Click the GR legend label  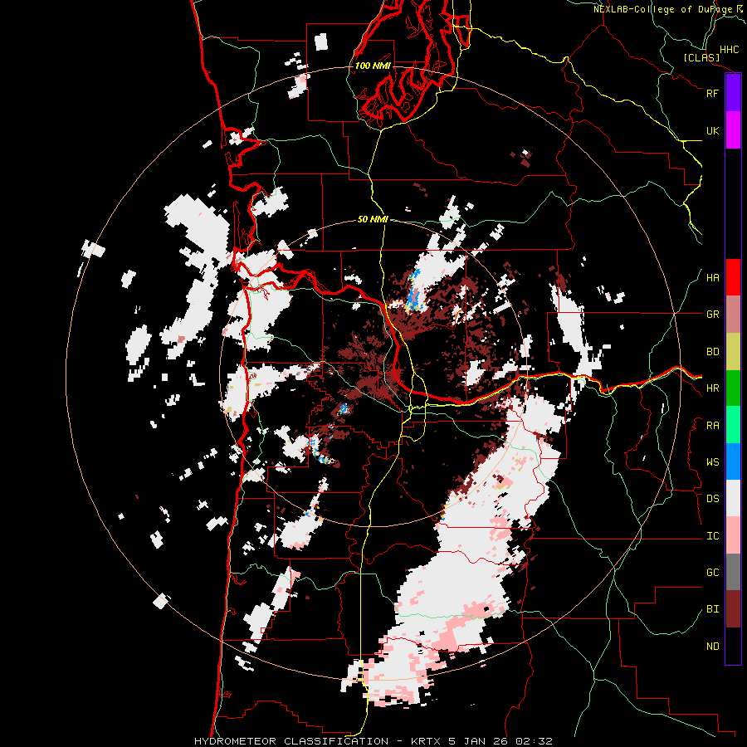712,315
